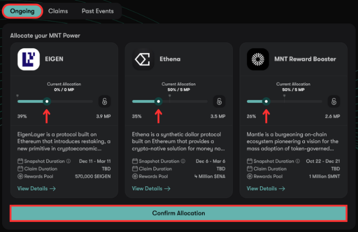Click EIGEN Claim Duration calendar icon

[x=20, y=169]
